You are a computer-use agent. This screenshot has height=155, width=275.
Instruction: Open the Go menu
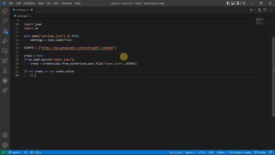click(49, 3)
